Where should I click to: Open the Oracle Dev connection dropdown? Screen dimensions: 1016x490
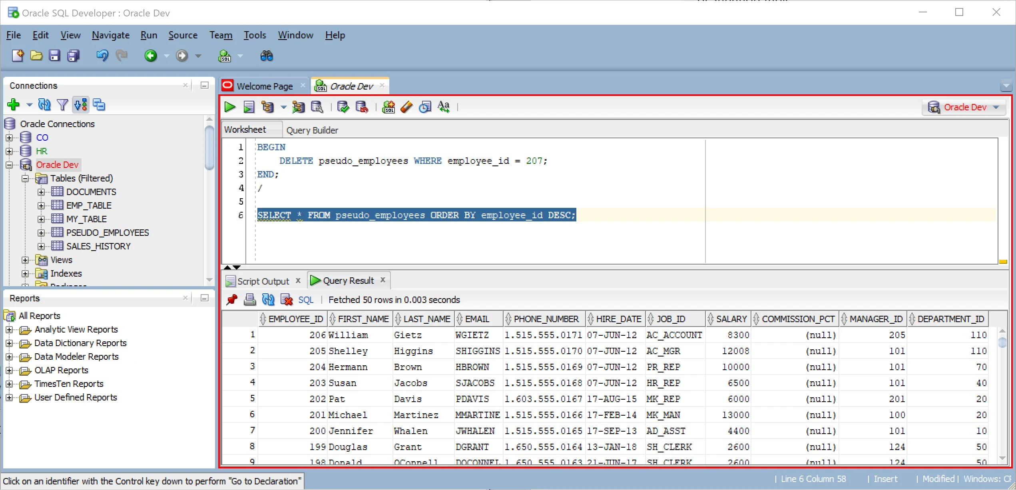click(x=996, y=107)
